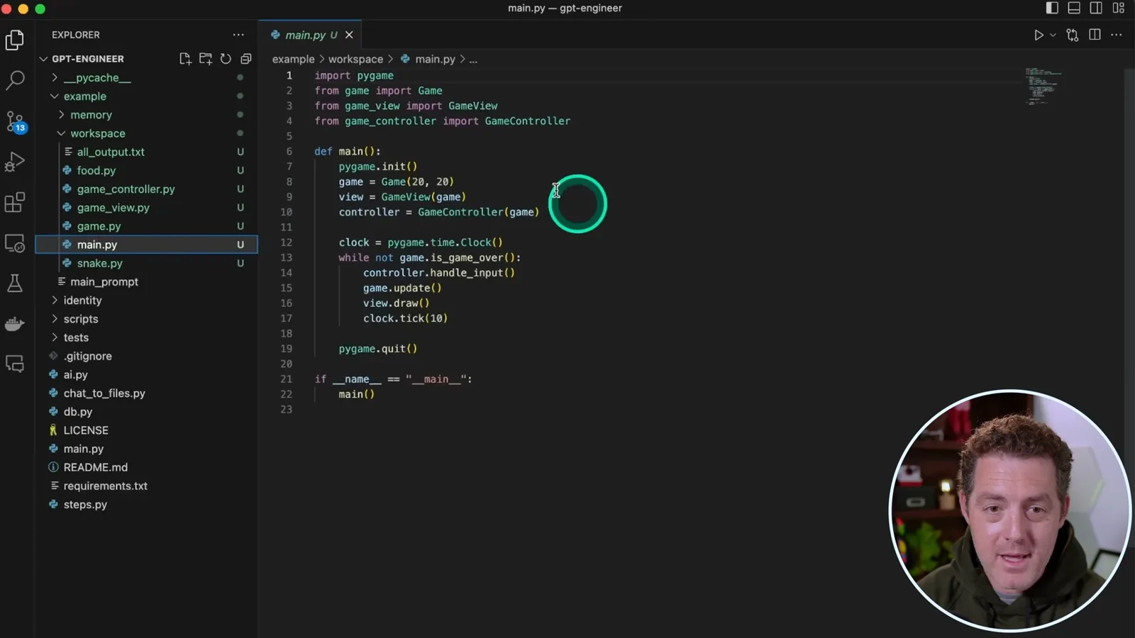This screenshot has width=1135, height=638.
Task: Open requirements.txt file
Action: point(146,486)
